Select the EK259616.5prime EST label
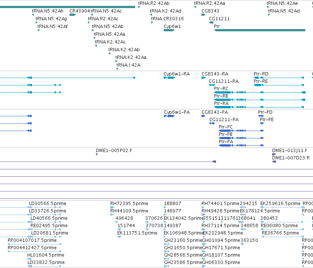This screenshot has height=268, width=313. [x=280, y=204]
